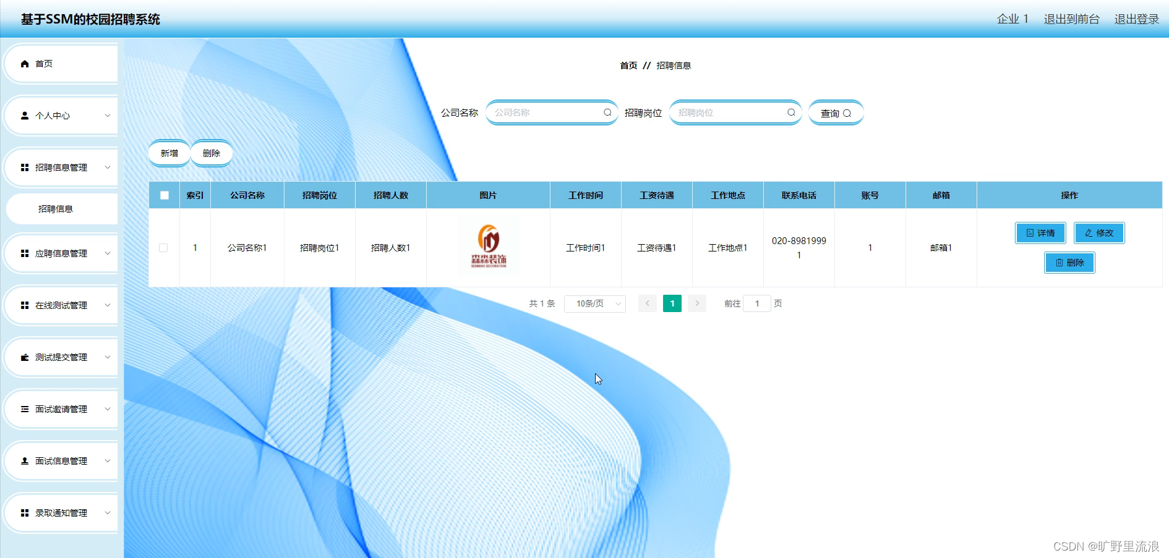
Task: Click the grid icon beside 招聘信息管理
Action: tap(25, 167)
